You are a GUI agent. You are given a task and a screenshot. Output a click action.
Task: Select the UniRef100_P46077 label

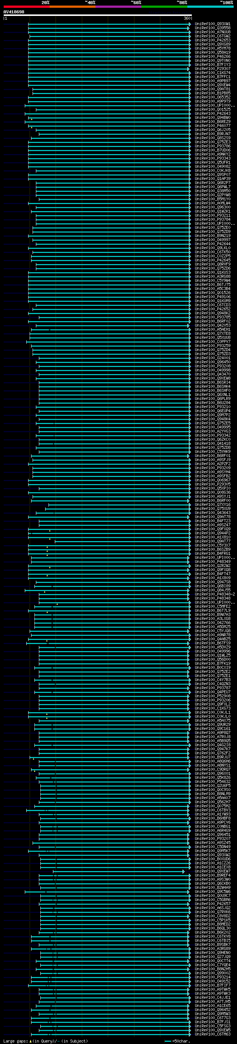coord(213,126)
